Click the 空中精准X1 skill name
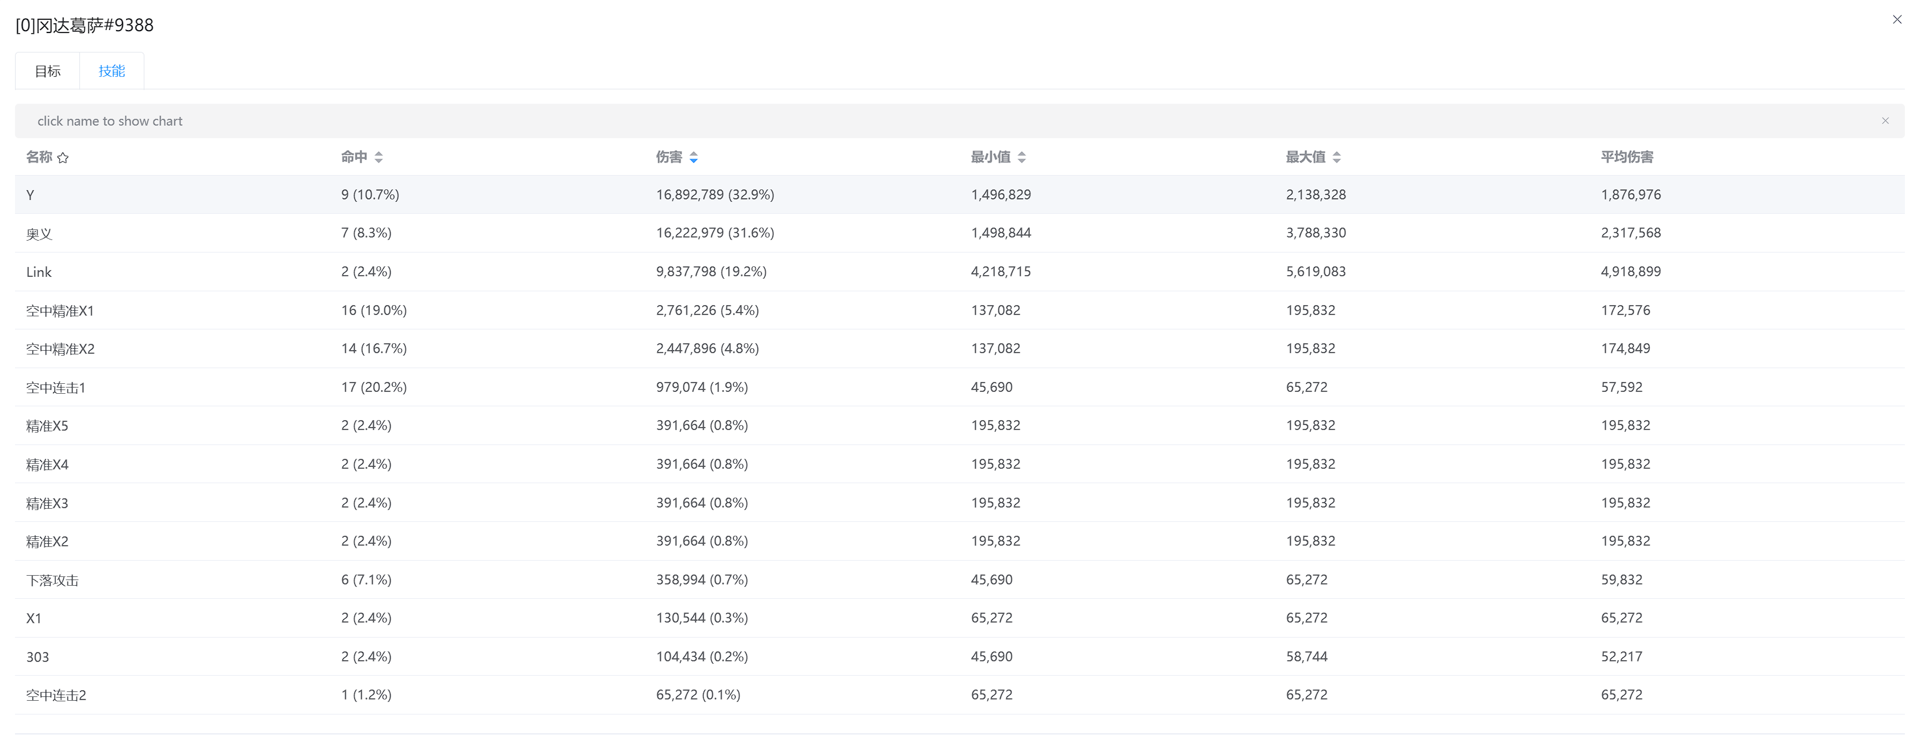This screenshot has width=1918, height=747. (59, 311)
